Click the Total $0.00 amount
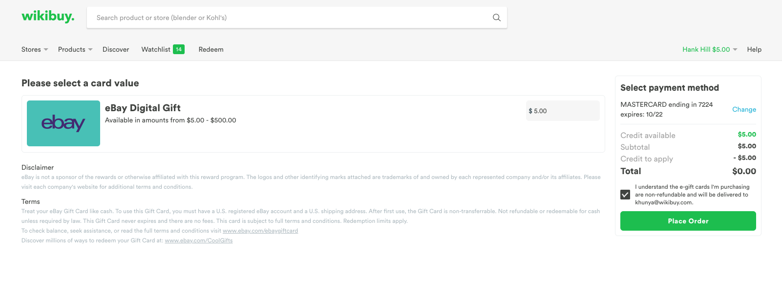 pos(744,171)
